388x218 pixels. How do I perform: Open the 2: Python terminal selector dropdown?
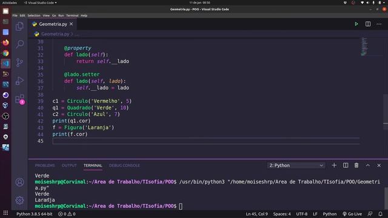[296, 165]
